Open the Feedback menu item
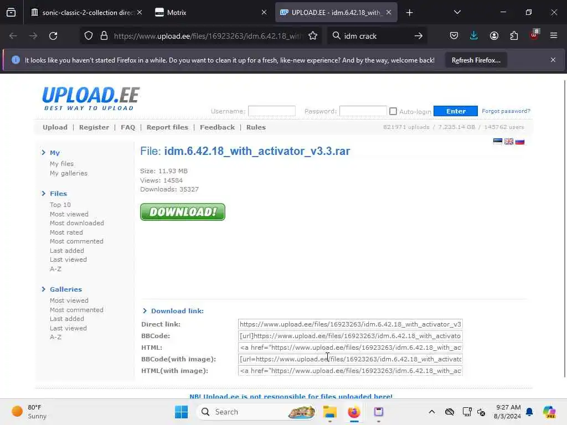 [217, 127]
